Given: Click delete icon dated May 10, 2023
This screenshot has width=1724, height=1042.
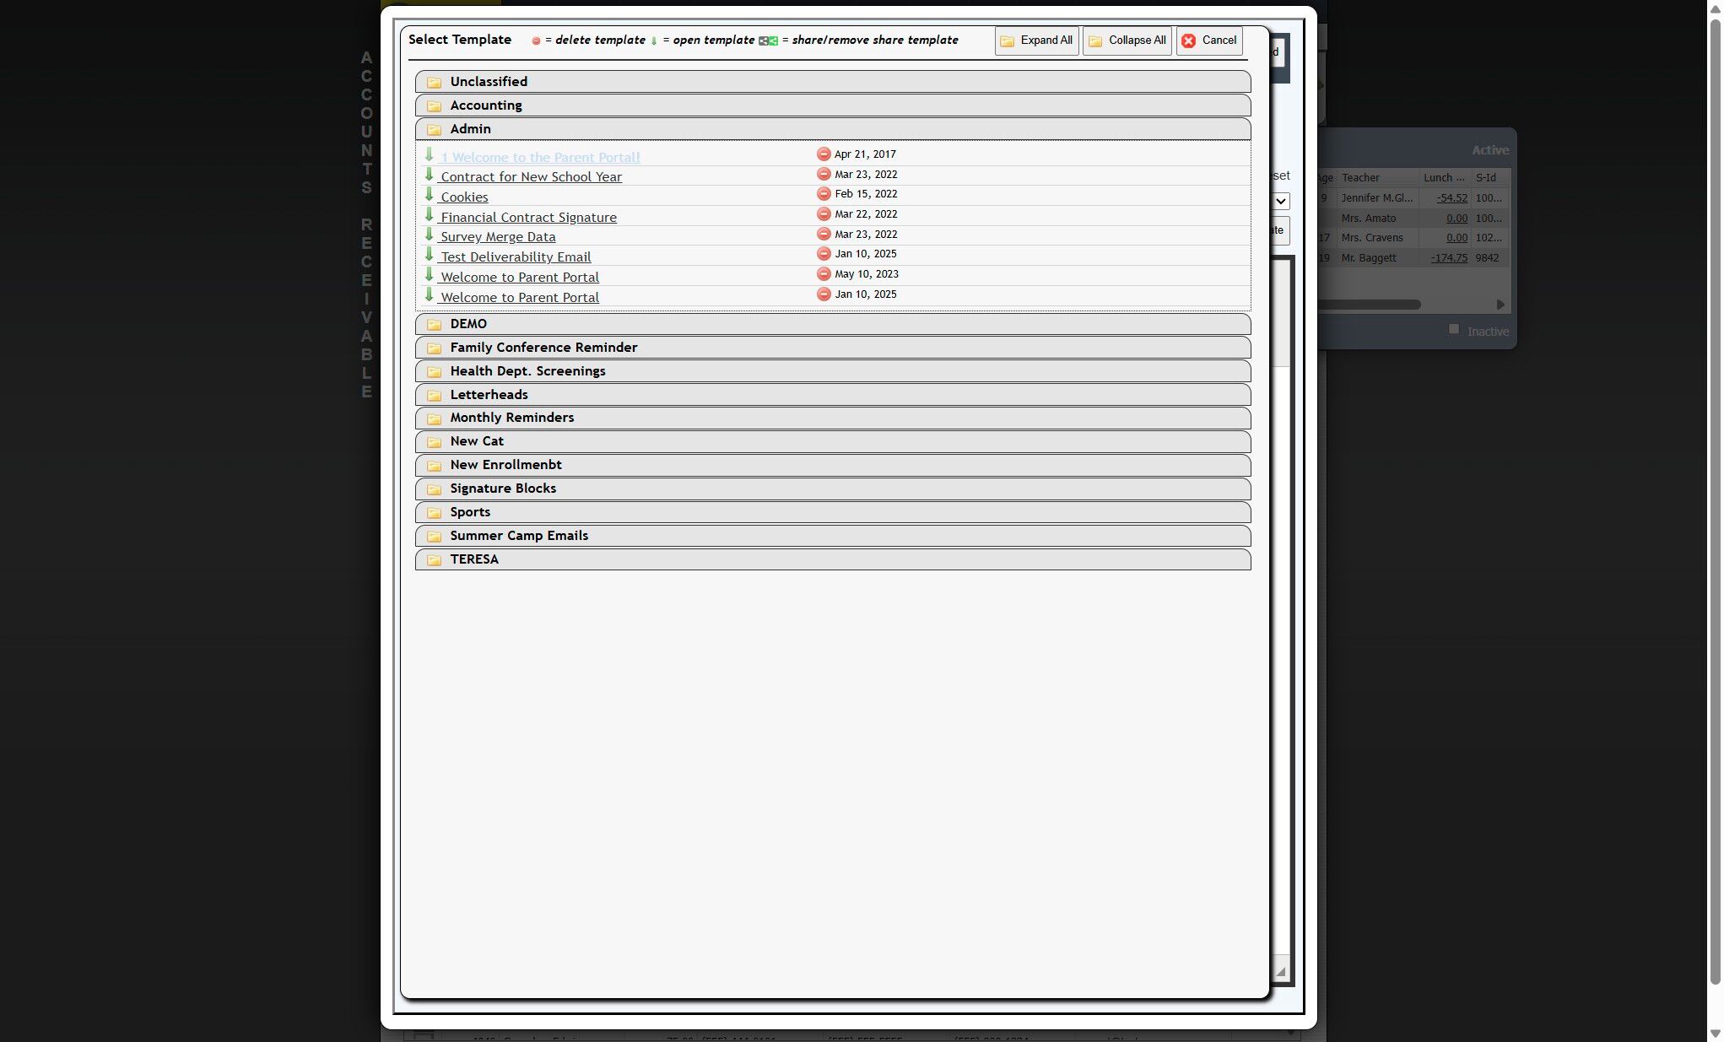Looking at the screenshot, I should pos(824,274).
